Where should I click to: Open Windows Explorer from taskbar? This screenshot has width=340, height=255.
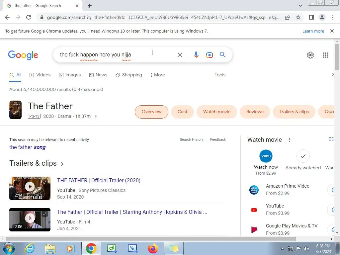pyautogui.click(x=50, y=248)
